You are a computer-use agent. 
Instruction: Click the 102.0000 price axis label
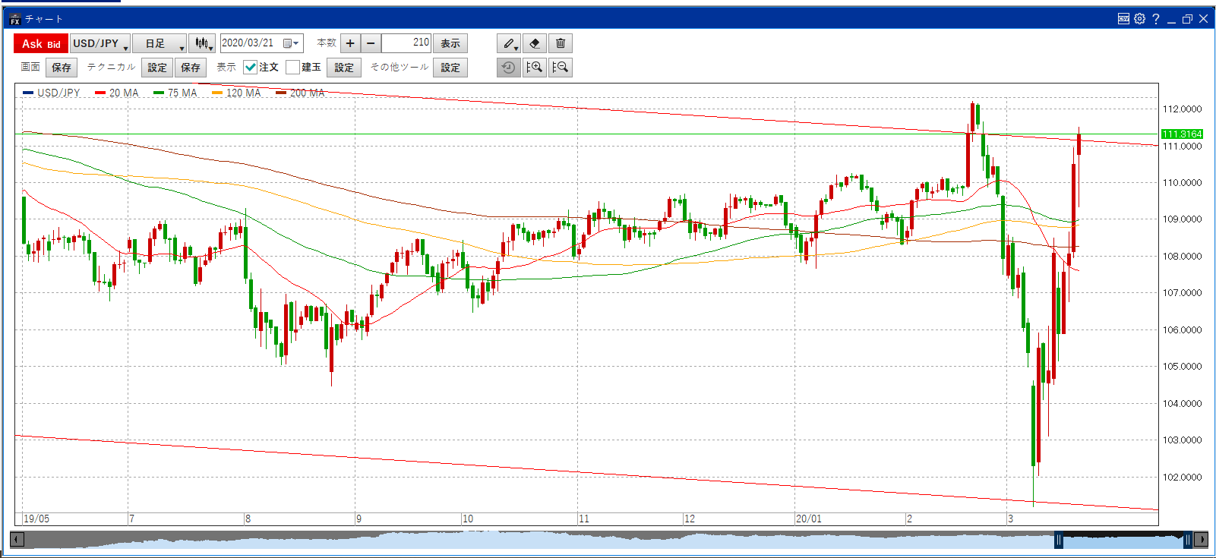1182,477
